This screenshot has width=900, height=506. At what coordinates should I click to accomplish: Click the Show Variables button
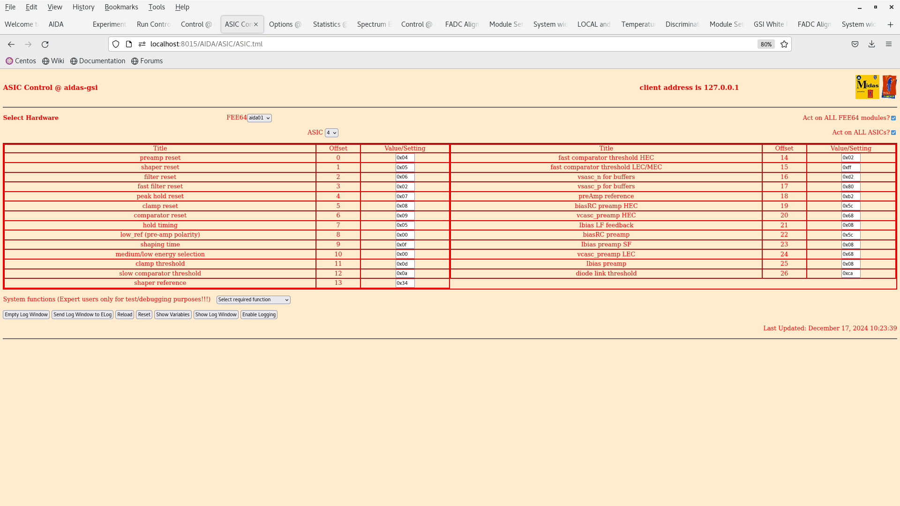click(x=173, y=314)
